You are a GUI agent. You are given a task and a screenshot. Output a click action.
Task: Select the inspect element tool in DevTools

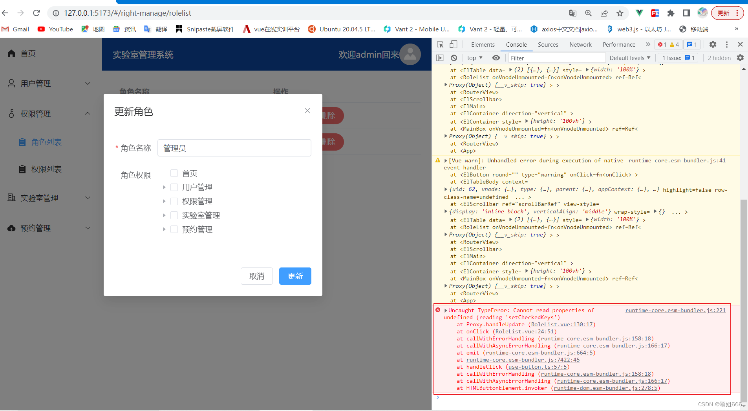click(x=441, y=45)
